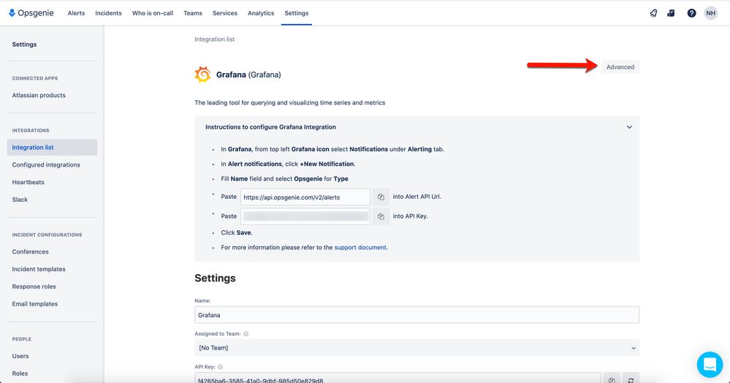Viewport: 730px width, 383px height.
Task: Open the Teams tab
Action: (x=193, y=13)
